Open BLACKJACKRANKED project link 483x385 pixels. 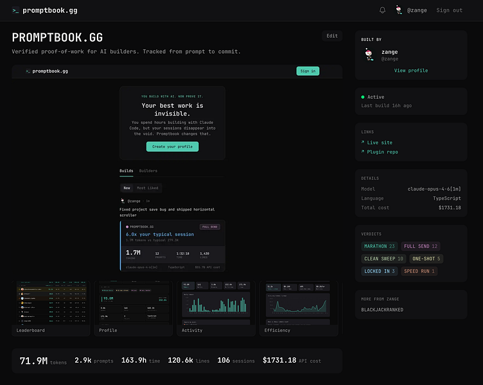coord(382,309)
